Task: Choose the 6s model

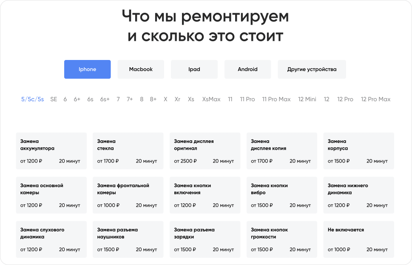Action: click(91, 99)
